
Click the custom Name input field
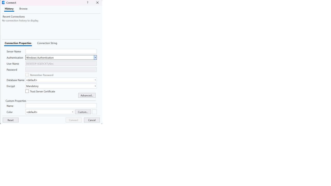tap(61, 106)
